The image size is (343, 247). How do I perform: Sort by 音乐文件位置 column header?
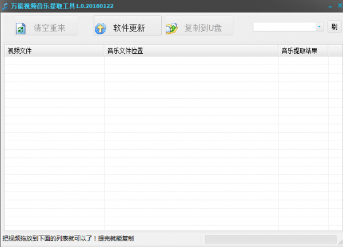tap(192, 51)
